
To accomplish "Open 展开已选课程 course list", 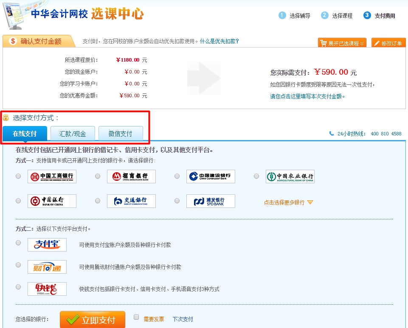I will pyautogui.click(x=341, y=42).
